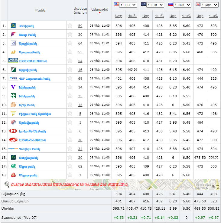Sort by EUR Վաճ. sell column
The image size is (221, 223).
click(159, 16)
